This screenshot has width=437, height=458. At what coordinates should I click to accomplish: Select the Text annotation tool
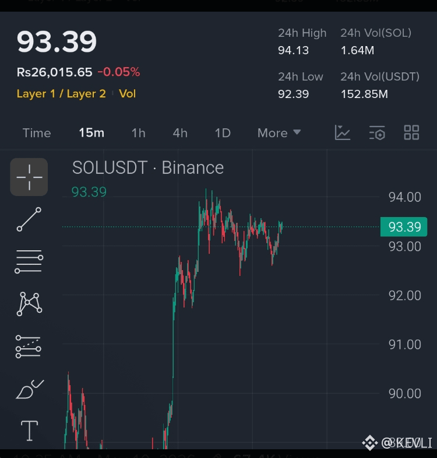click(30, 431)
